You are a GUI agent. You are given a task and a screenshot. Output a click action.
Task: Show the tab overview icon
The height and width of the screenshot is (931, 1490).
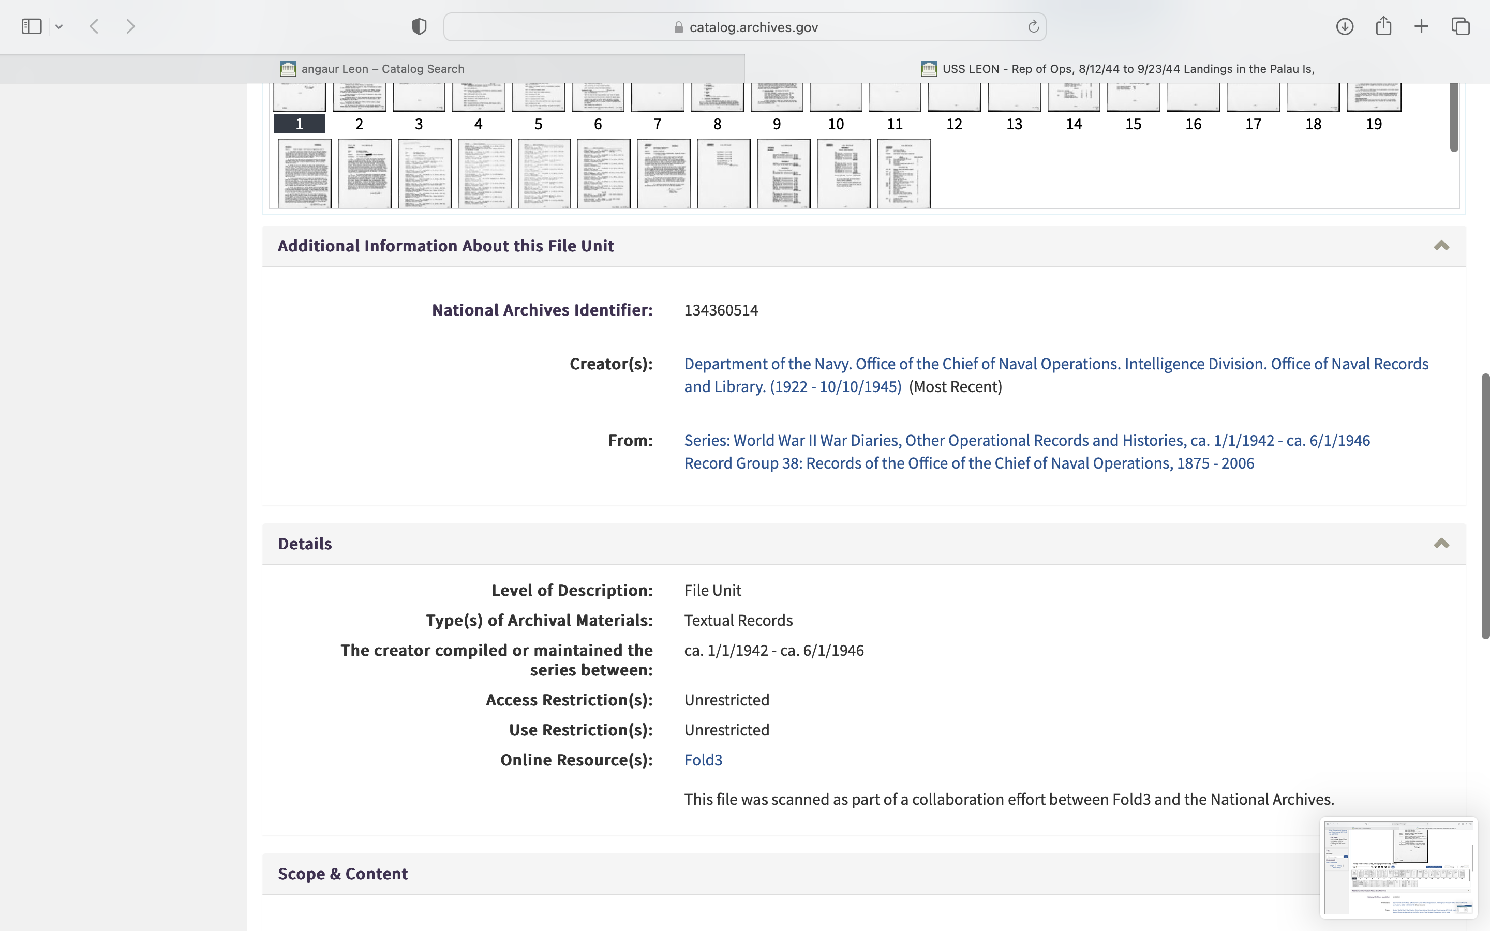(1461, 26)
